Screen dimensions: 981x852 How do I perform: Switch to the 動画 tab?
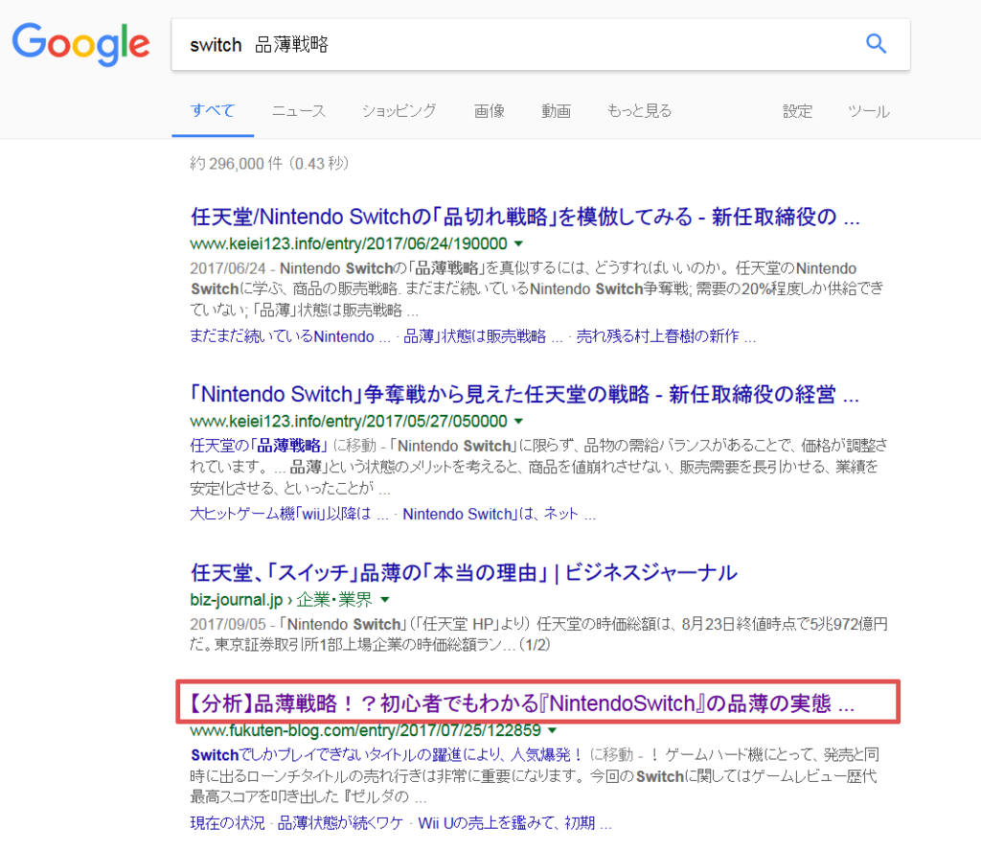click(556, 111)
